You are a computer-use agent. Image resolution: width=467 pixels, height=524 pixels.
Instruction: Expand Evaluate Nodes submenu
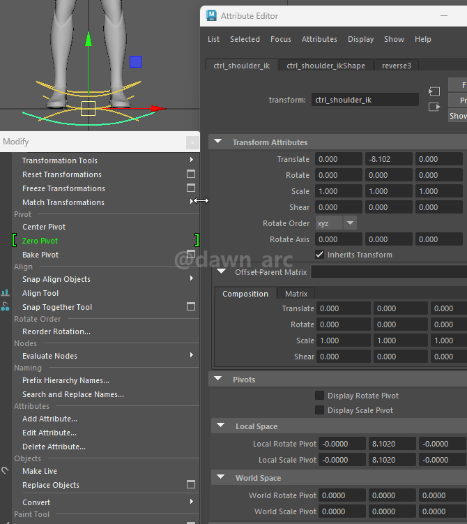pos(192,355)
